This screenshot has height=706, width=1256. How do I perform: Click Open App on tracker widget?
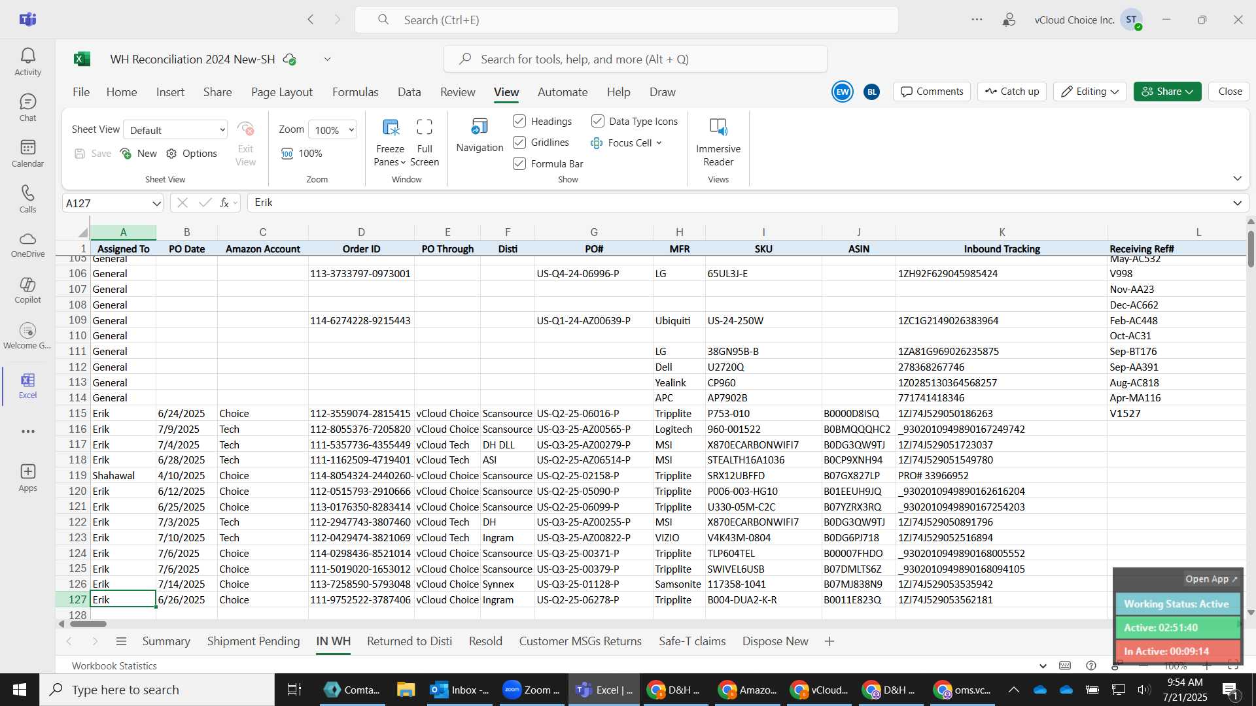point(1211,579)
